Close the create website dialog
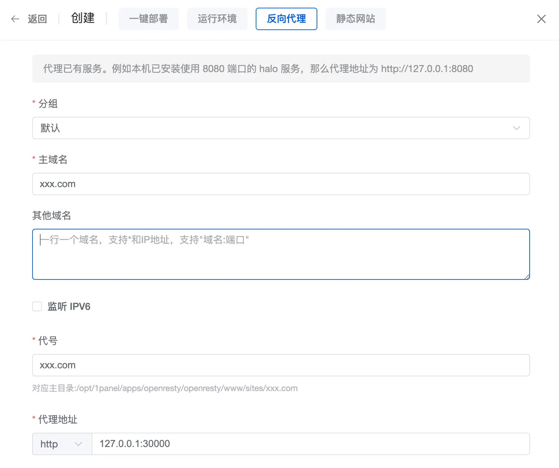Image resolution: width=559 pixels, height=468 pixels. pos(541,19)
